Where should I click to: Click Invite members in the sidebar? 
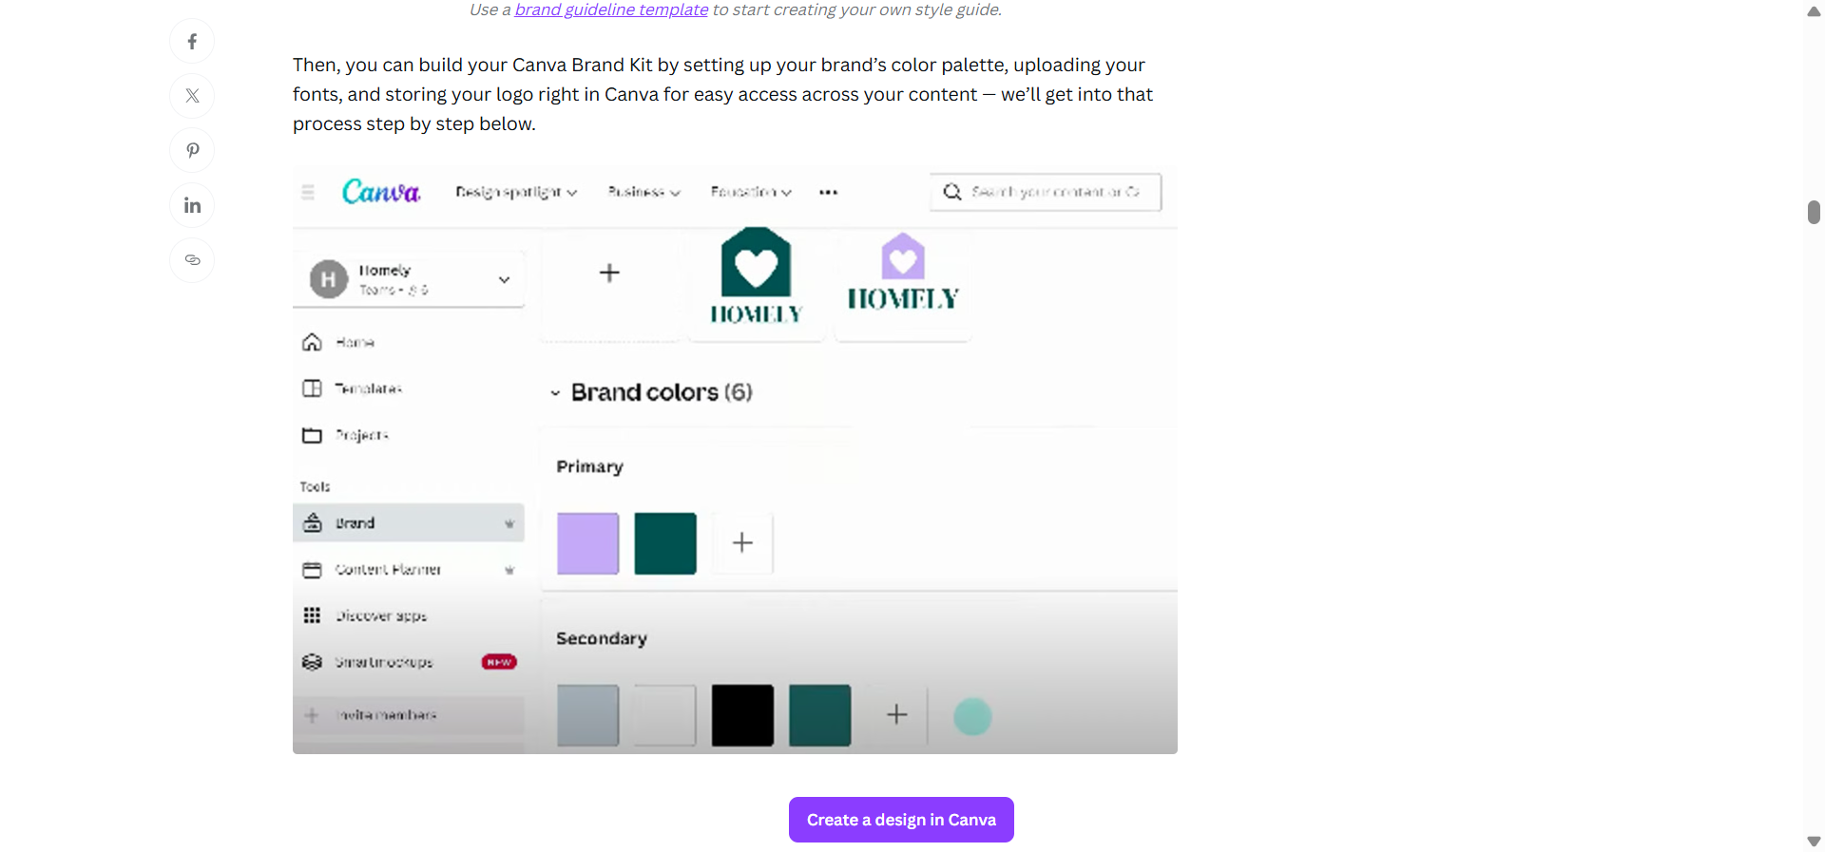click(409, 714)
